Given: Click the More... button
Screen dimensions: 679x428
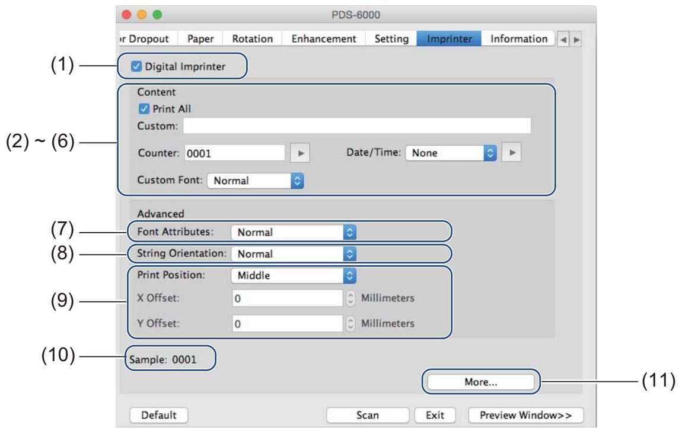Looking at the screenshot, I should 481,382.
